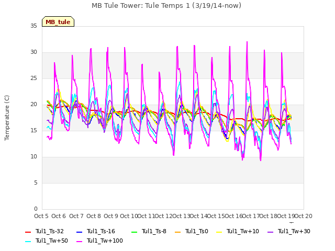Click the green Tul1_Ts-8 legend swatch
This screenshot has width=335, height=251.
coord(134,232)
